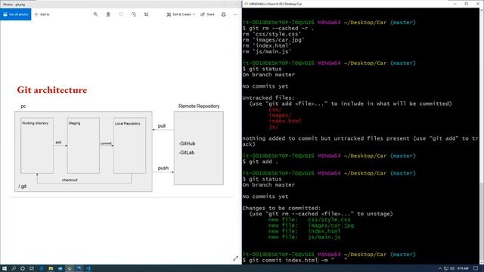Click 'new file: images/car.jpg' line in terminal
The height and width of the screenshot is (272, 484).
311,225
